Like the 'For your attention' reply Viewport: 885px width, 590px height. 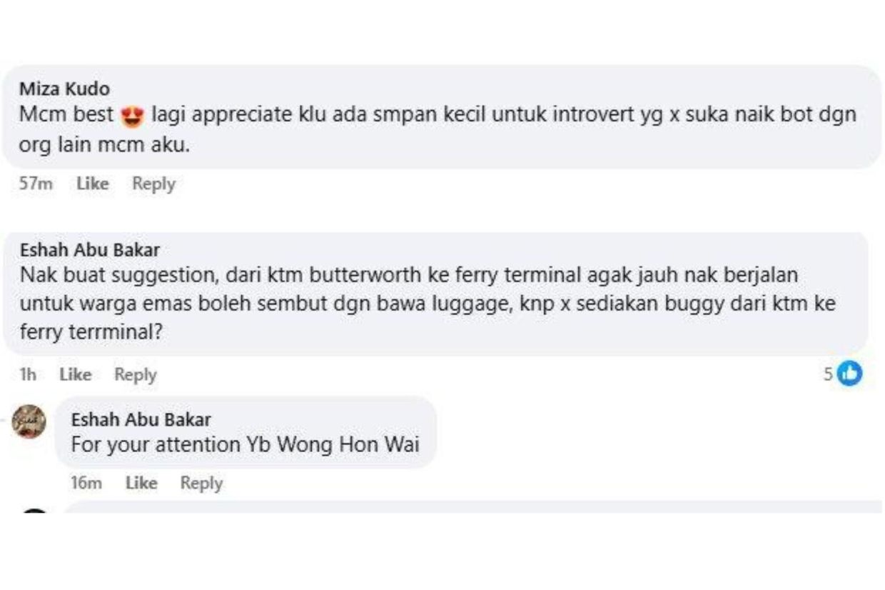(141, 483)
